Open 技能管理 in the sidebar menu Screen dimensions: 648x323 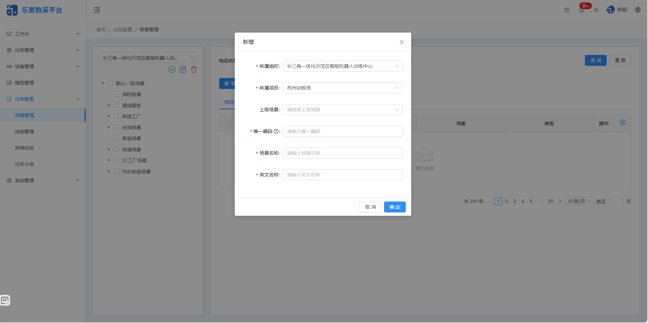[24, 132]
